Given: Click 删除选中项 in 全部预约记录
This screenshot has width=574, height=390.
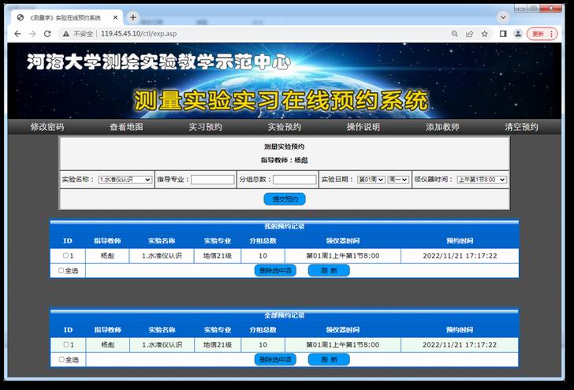Looking at the screenshot, I should 275,359.
